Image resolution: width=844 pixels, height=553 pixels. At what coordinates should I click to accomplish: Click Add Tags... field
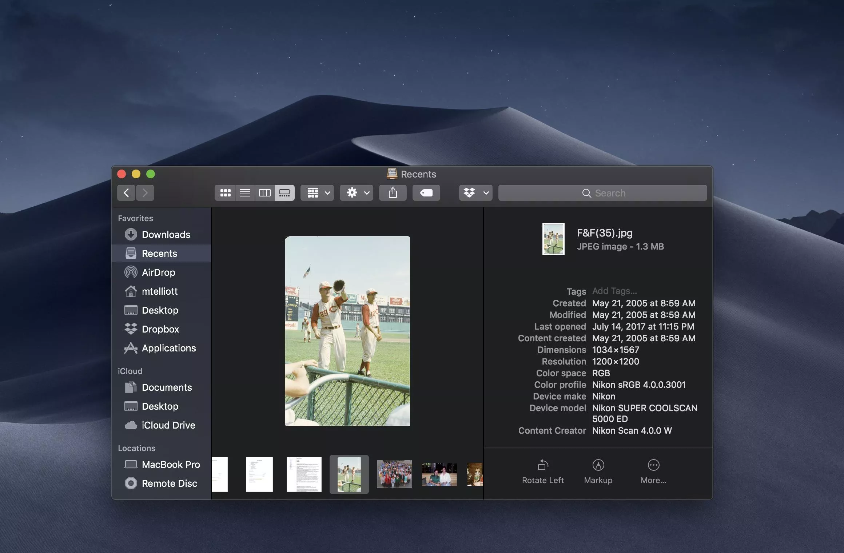coord(614,291)
